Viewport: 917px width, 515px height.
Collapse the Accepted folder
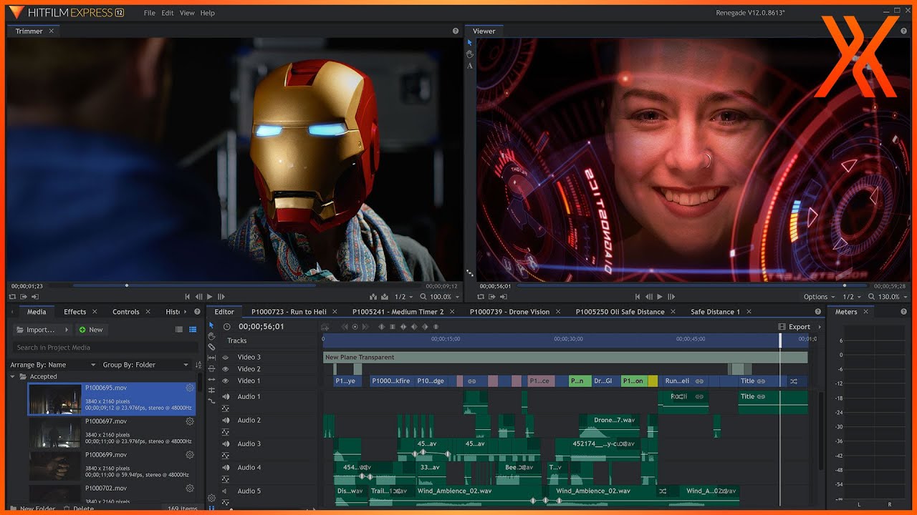(12, 376)
